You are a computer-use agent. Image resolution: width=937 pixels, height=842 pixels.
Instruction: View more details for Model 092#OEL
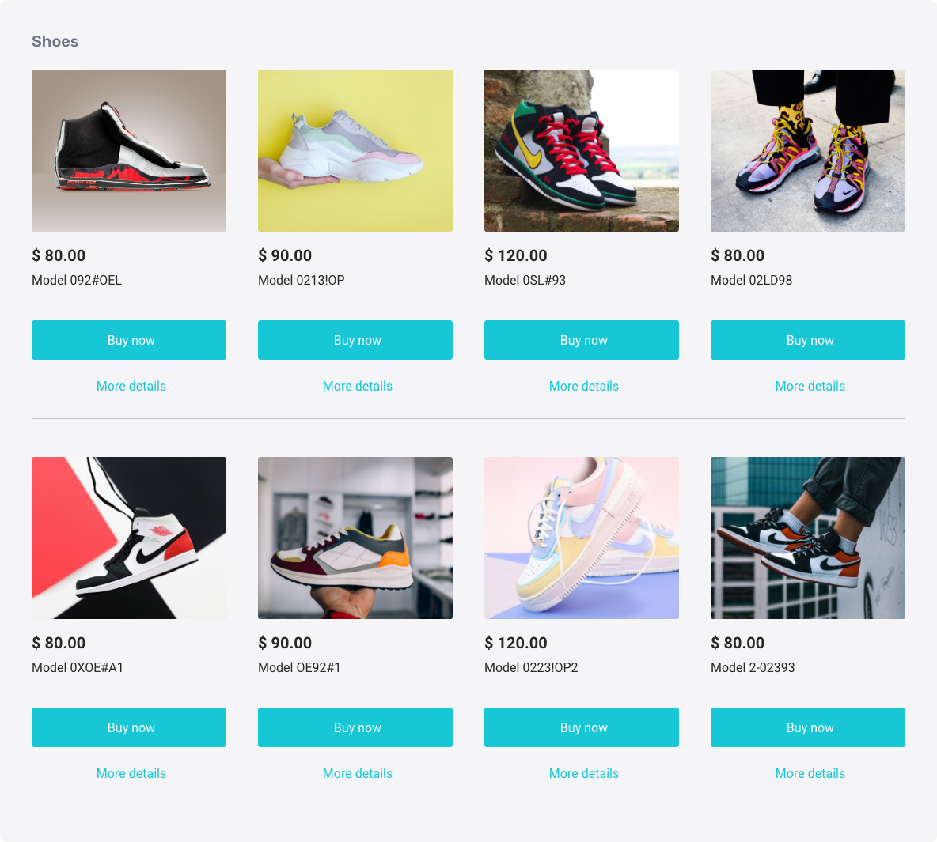(131, 387)
